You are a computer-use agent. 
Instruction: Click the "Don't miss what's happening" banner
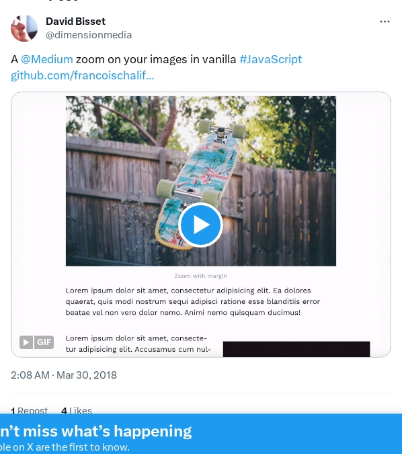point(96,431)
